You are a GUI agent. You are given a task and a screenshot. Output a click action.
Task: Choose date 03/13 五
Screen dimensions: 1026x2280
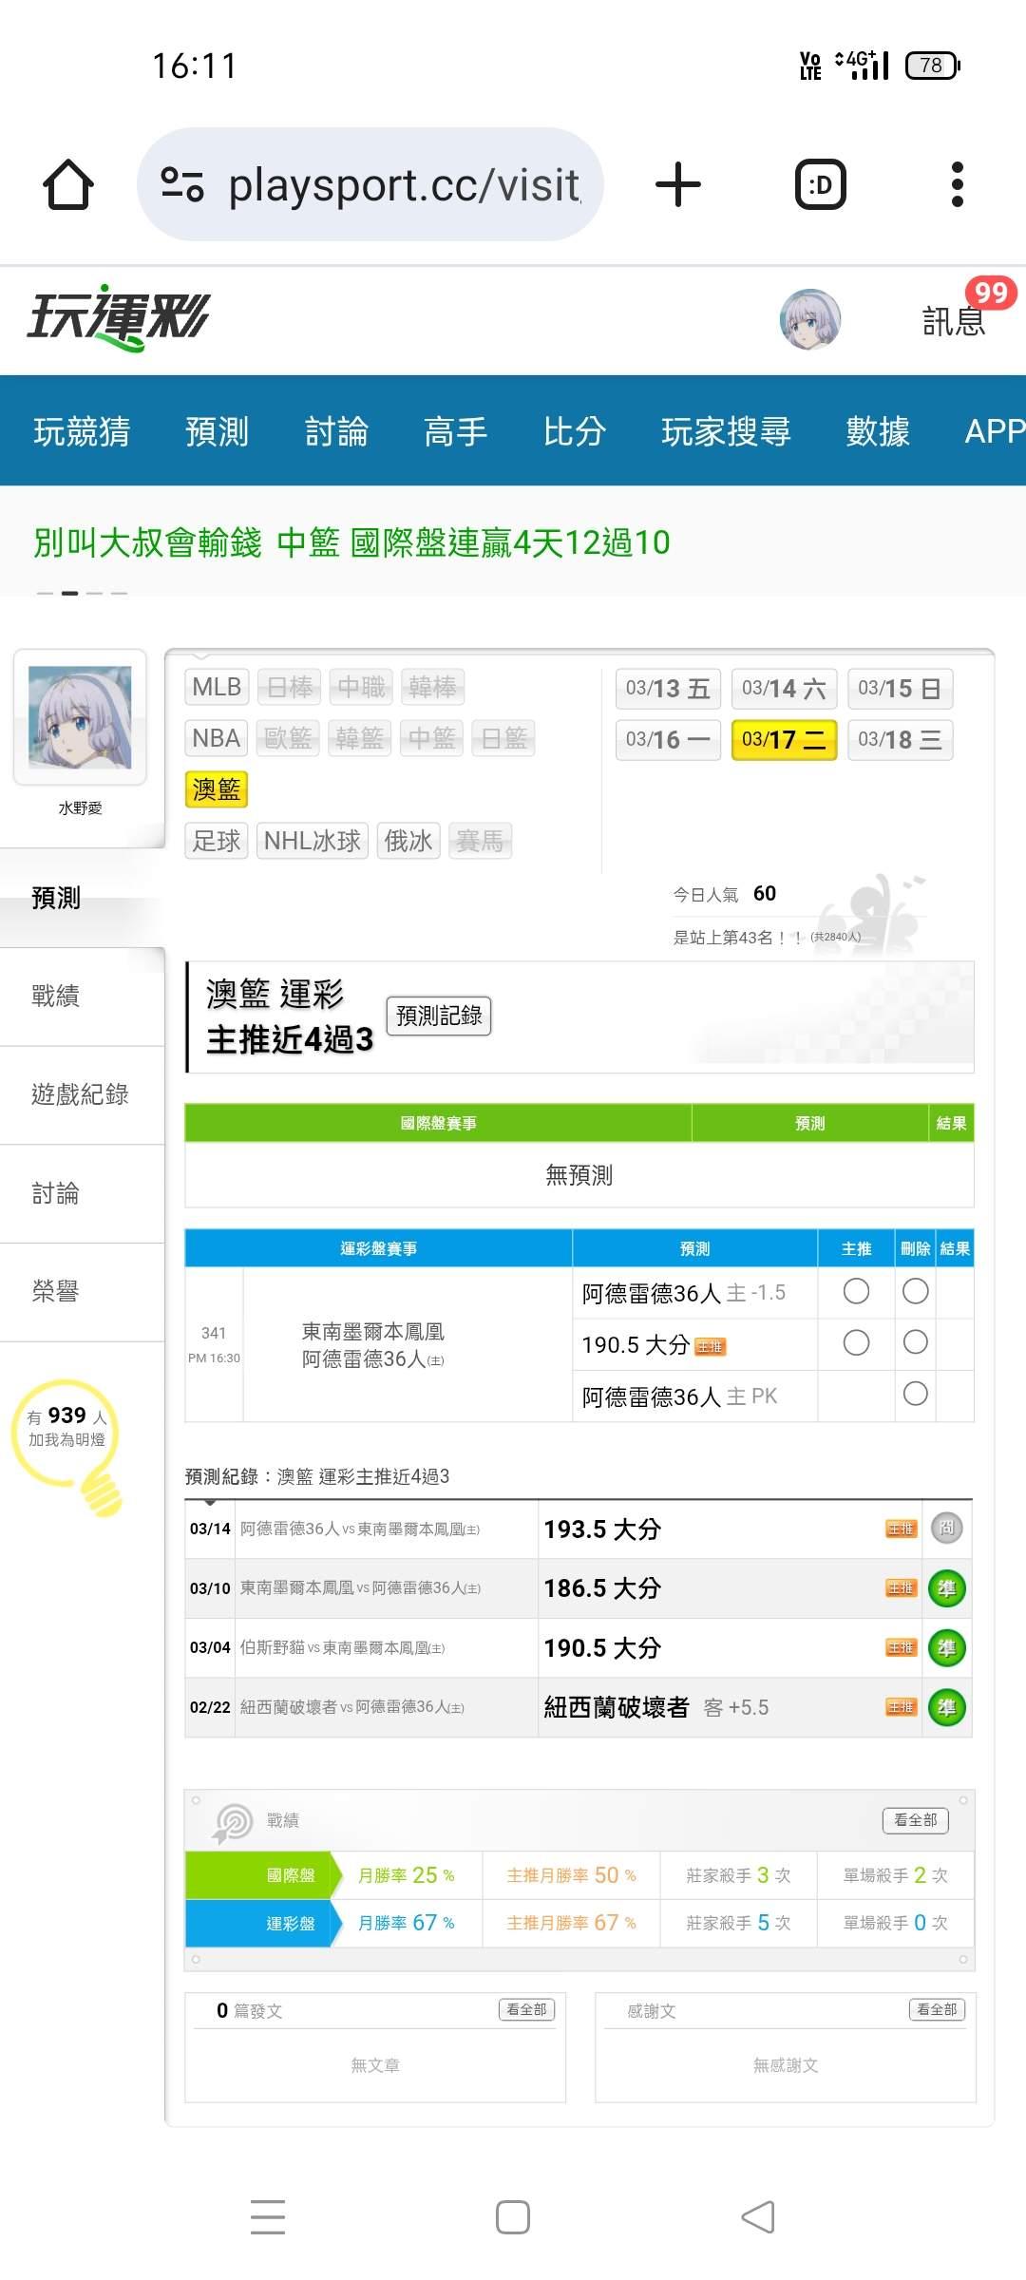668,689
